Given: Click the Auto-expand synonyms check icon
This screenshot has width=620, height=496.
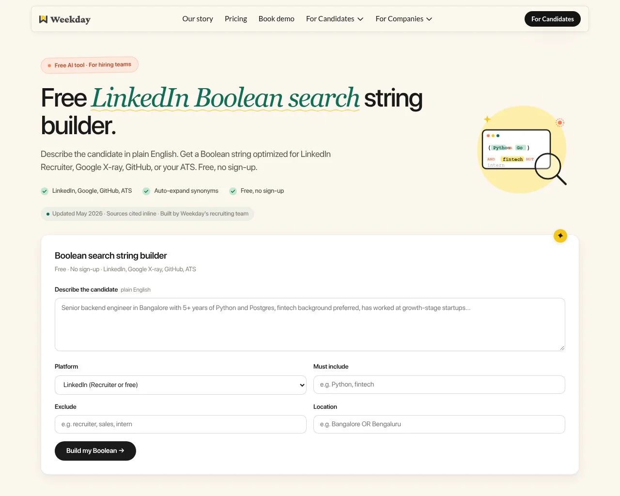Looking at the screenshot, I should point(146,191).
